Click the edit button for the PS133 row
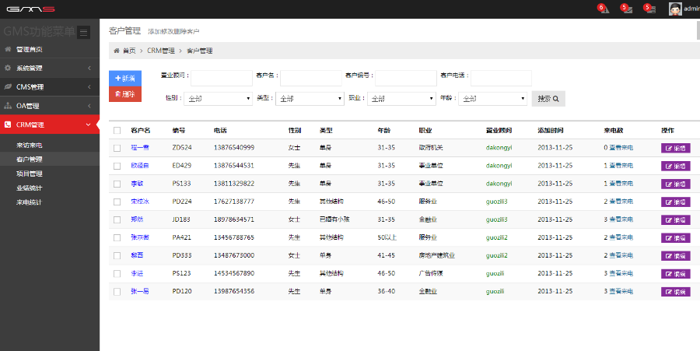This screenshot has width=700, height=351. pyautogui.click(x=675, y=184)
